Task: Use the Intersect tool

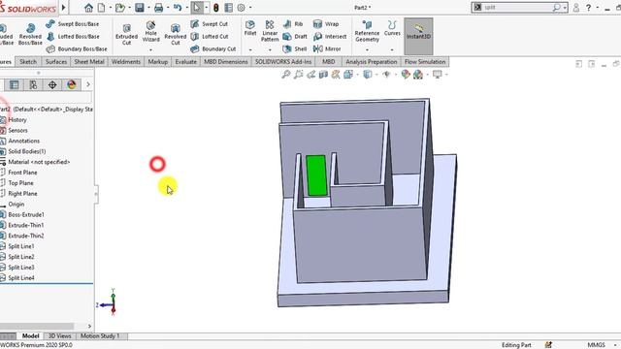Action: point(330,37)
